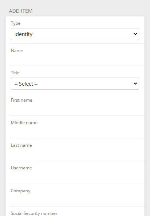
Task: Click the Company label
Action: click(x=20, y=191)
